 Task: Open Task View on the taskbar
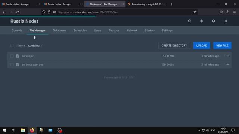13,130
